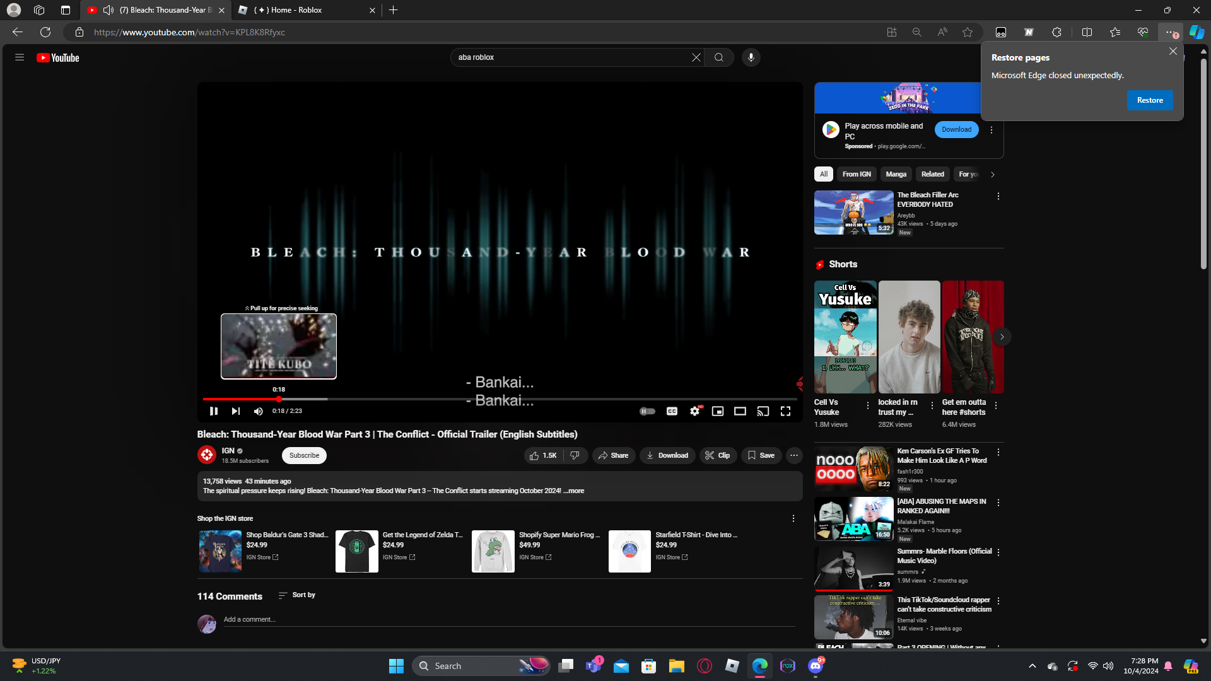
Task: Refresh the current page
Action: click(45, 32)
